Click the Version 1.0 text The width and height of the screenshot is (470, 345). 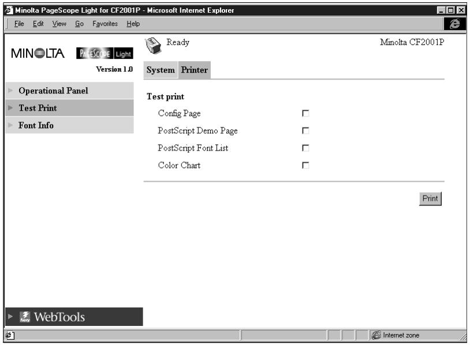[114, 69]
